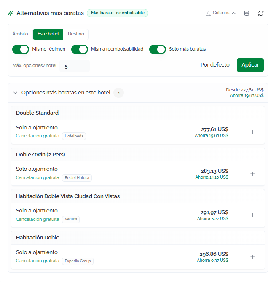
Task: Add the Veturis city view room option
Action: 252,215
